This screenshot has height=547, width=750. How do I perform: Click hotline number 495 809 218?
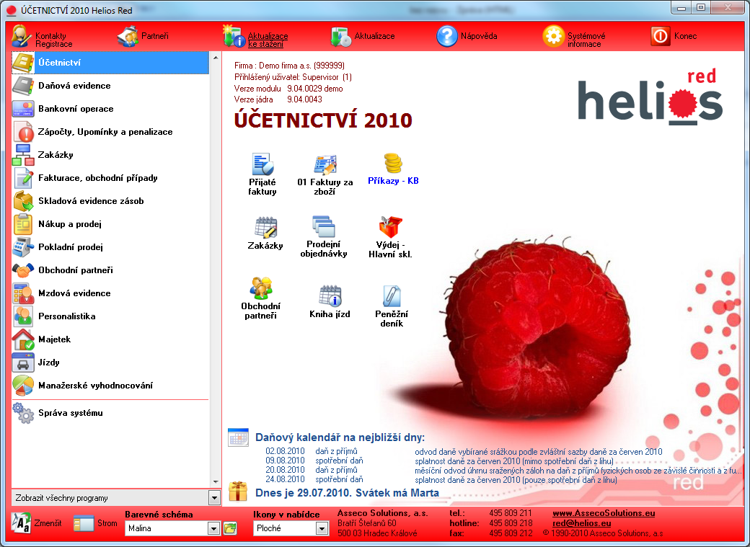pyautogui.click(x=511, y=523)
